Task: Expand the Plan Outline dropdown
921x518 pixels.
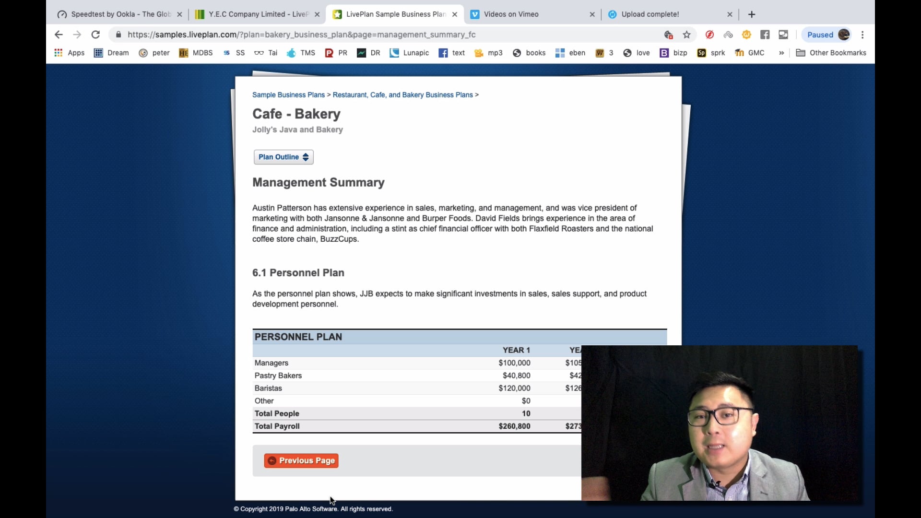Action: click(x=283, y=157)
